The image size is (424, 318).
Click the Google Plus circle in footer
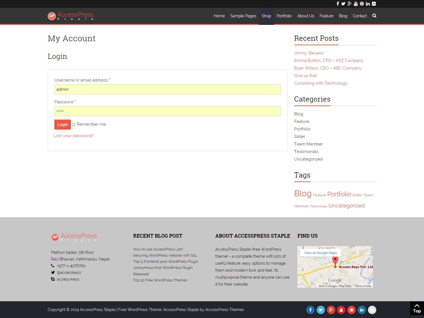click(x=331, y=310)
